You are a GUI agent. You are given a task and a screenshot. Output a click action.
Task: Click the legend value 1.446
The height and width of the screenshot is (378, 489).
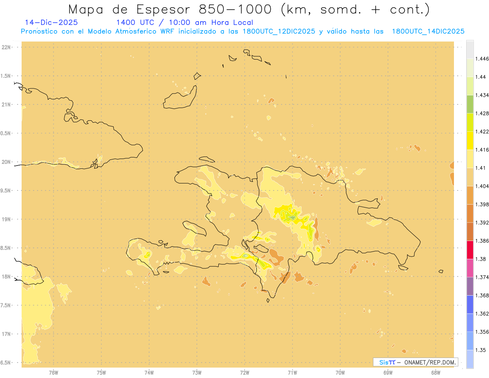(482, 59)
